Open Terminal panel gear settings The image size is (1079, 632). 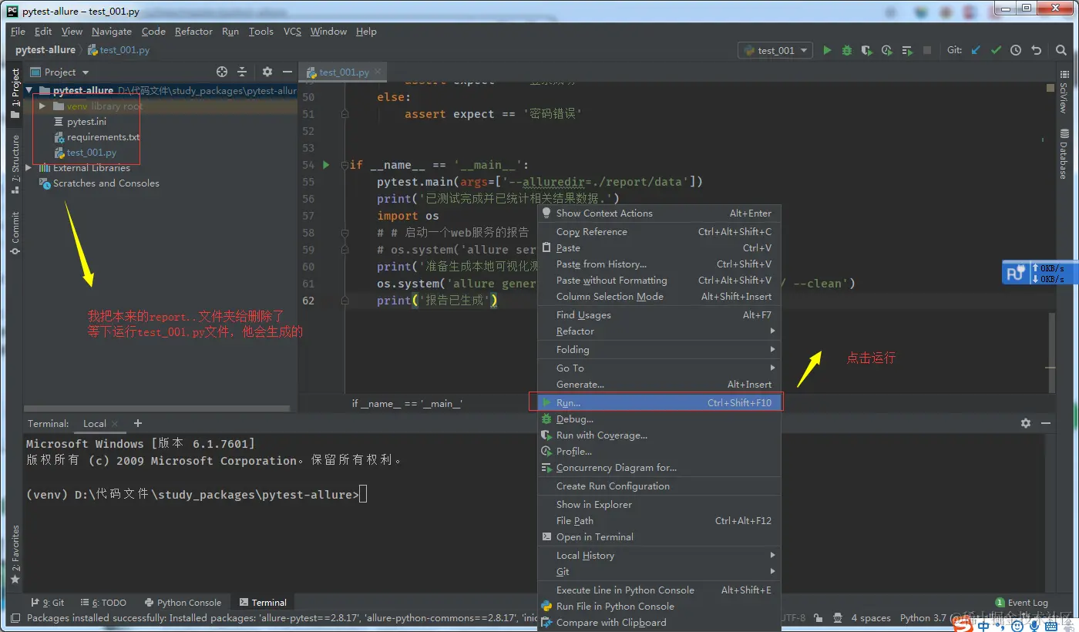tap(1026, 423)
